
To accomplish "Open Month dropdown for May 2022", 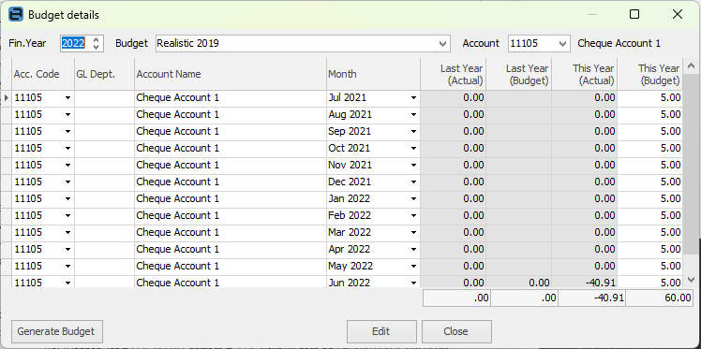I will [413, 267].
